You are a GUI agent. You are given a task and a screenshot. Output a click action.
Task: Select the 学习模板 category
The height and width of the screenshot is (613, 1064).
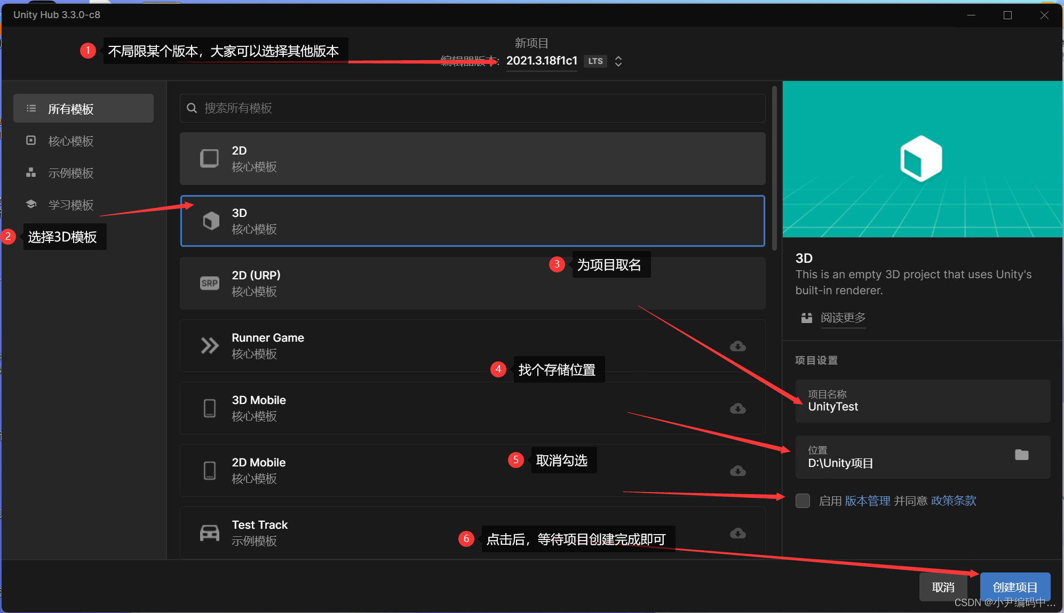[x=83, y=205]
